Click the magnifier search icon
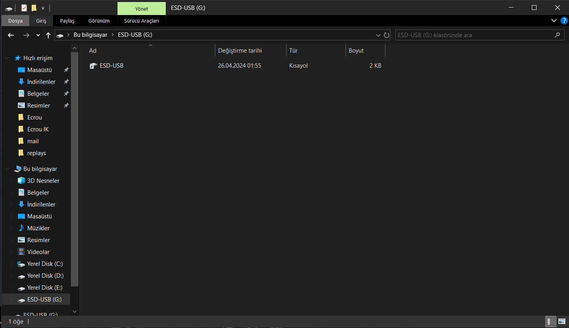 click(557, 35)
